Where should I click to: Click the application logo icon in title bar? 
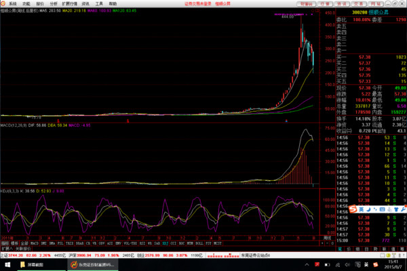click(x=3, y=3)
